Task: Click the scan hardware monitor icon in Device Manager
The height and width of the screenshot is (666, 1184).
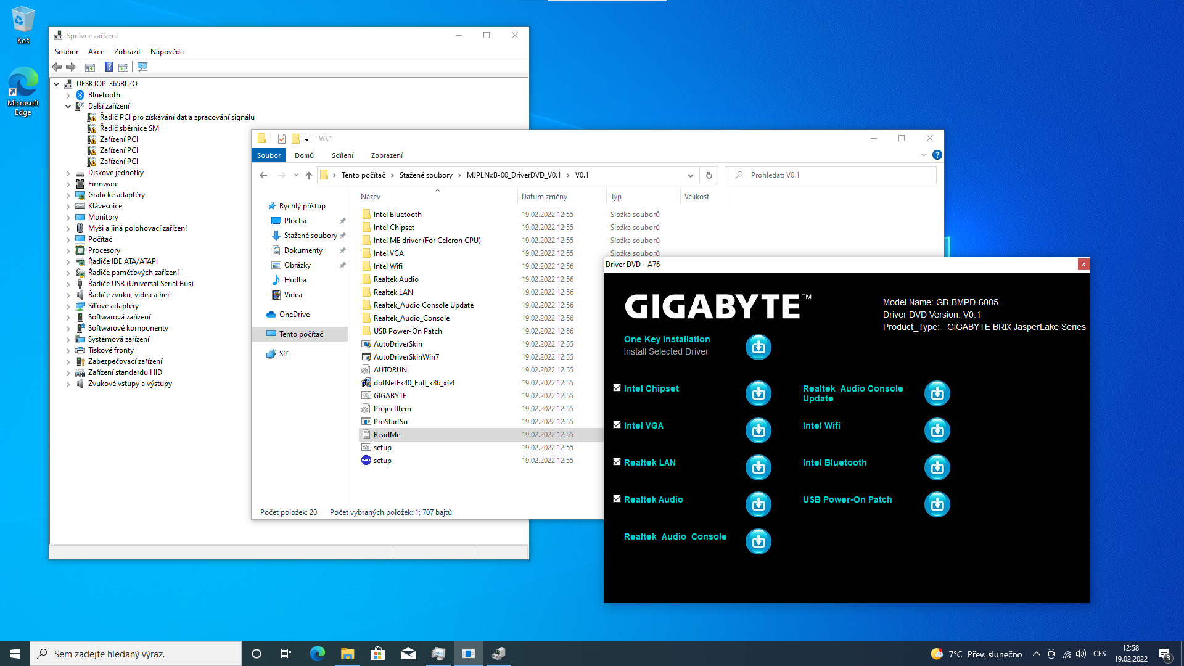Action: 142,67
